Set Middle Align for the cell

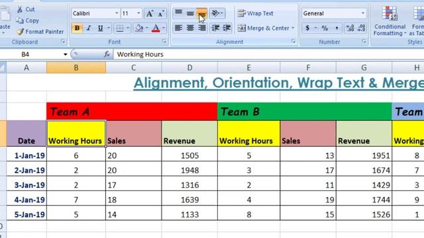[x=190, y=13]
